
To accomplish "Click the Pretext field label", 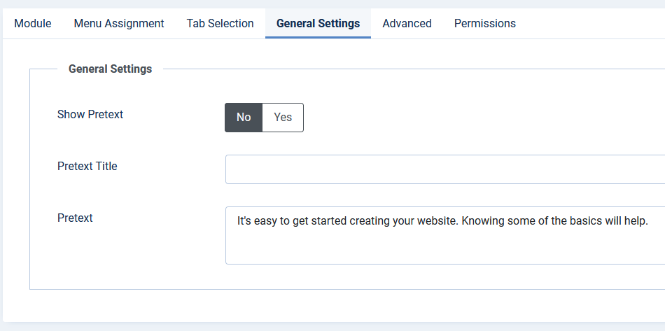I will click(x=75, y=218).
